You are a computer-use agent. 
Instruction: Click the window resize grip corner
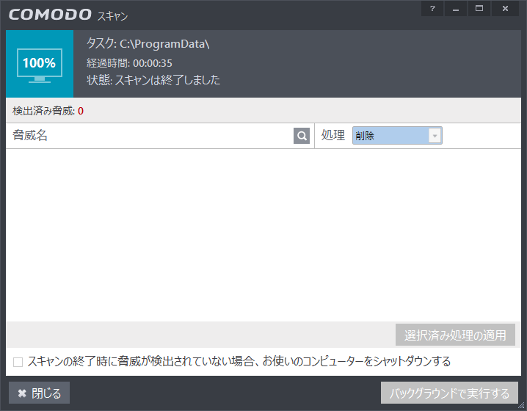click(x=521, y=405)
